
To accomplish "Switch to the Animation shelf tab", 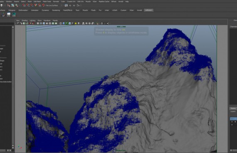I will [35, 10].
